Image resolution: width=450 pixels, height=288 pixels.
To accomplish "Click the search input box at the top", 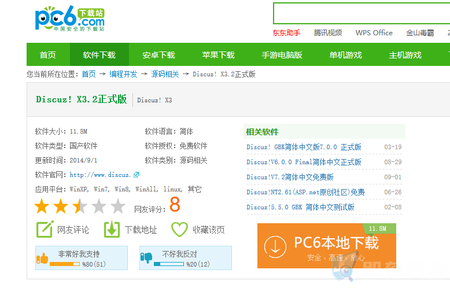I will [362, 13].
